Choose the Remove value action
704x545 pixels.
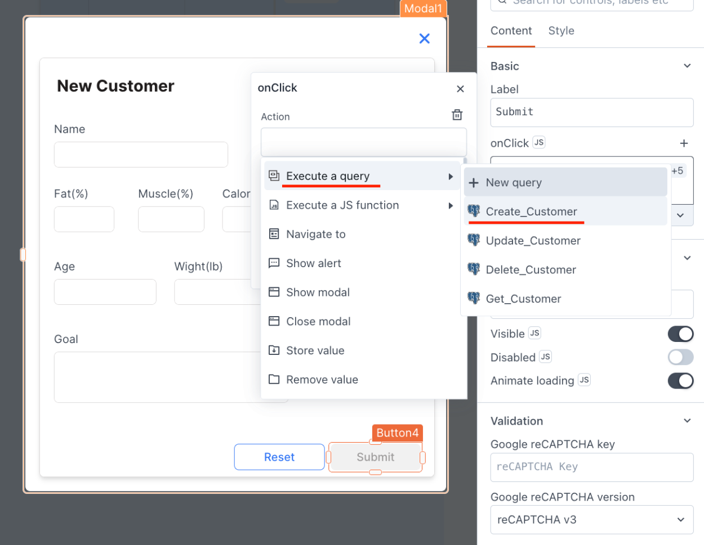[x=362, y=380]
